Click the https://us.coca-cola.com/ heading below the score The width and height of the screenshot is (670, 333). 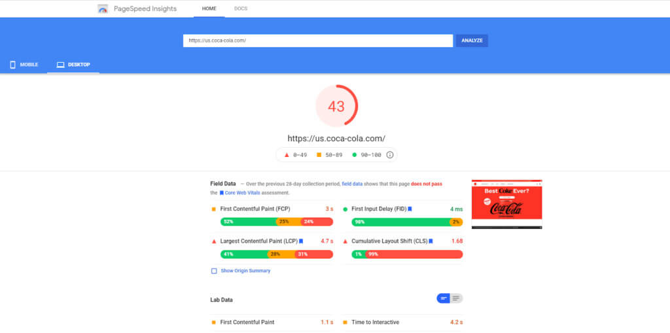pyautogui.click(x=336, y=139)
